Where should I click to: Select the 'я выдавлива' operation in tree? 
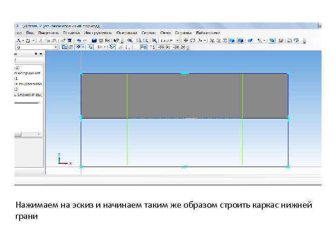pyautogui.click(x=28, y=84)
